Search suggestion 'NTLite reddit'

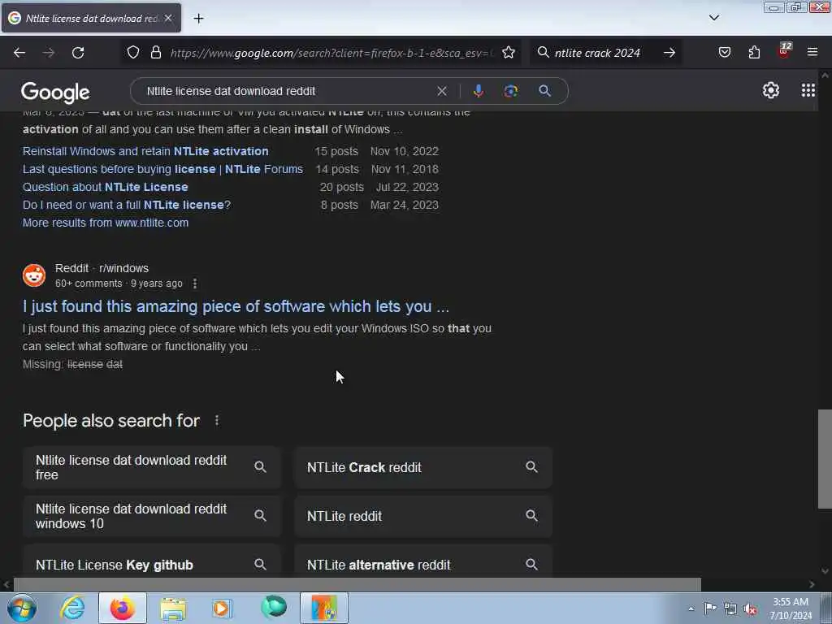(422, 516)
